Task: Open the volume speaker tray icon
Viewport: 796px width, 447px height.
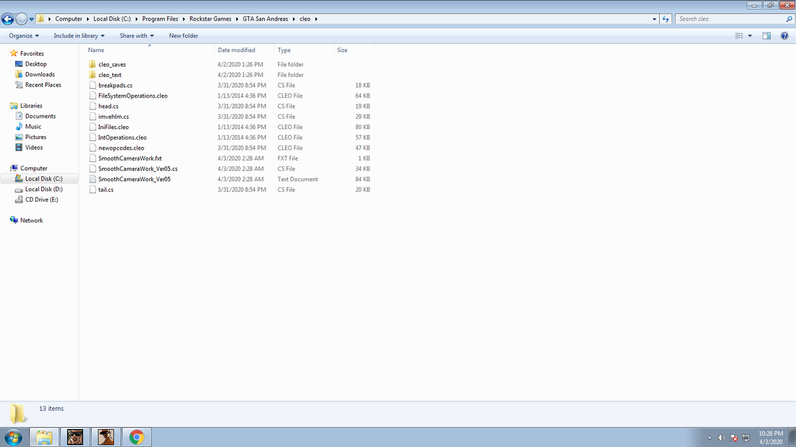Action: (722, 438)
